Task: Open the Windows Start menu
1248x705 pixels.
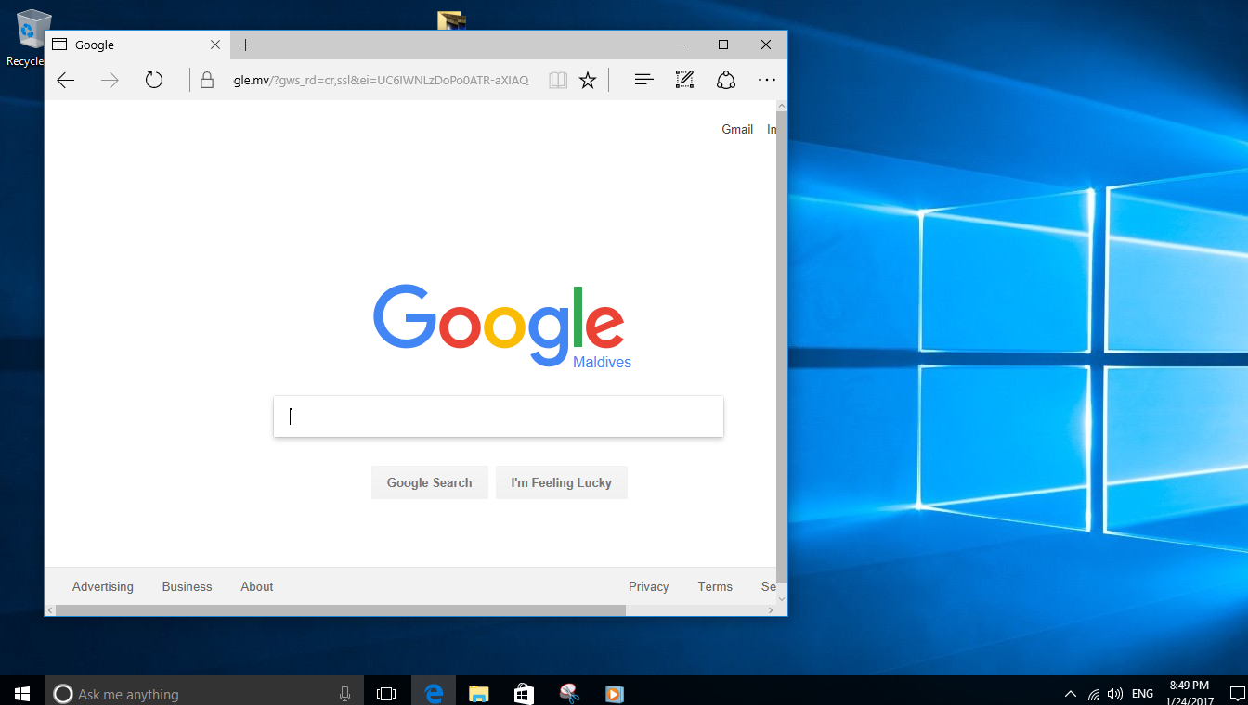Action: coord(22,693)
